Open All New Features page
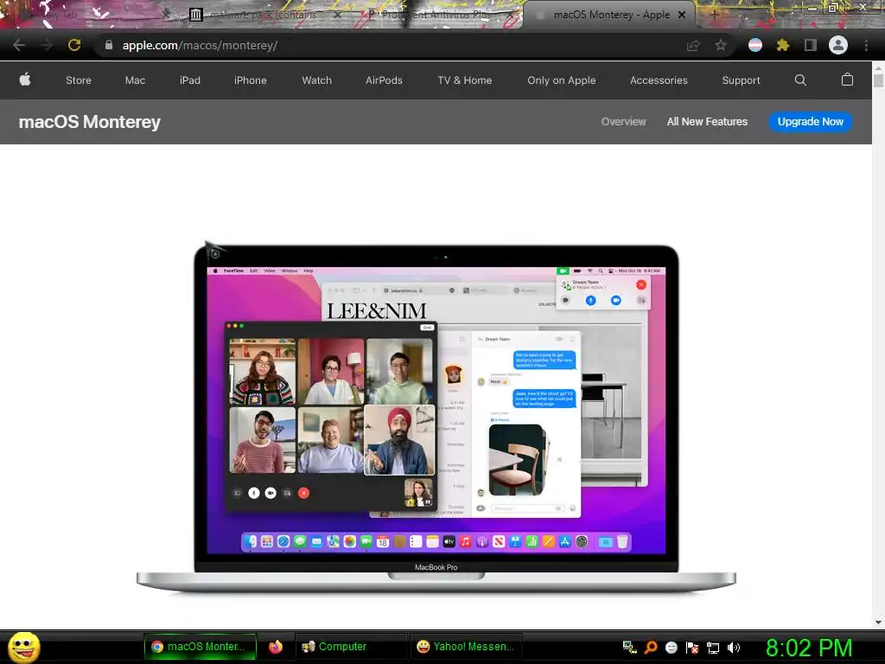Screen dimensions: 885x664 707,121
